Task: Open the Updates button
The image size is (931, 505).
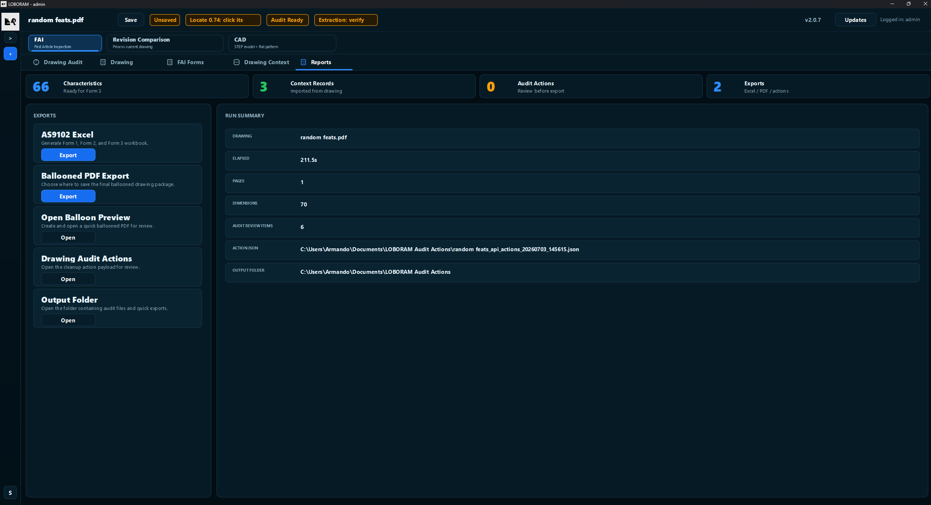Action: pos(855,20)
